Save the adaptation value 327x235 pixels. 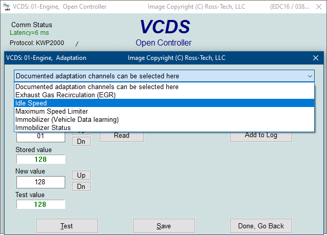pyautogui.click(x=164, y=226)
